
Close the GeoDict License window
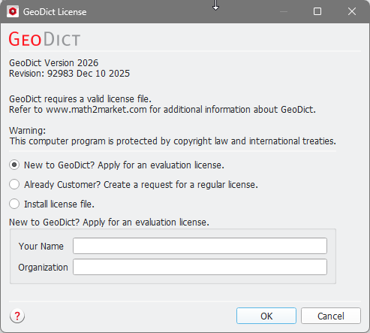click(352, 11)
